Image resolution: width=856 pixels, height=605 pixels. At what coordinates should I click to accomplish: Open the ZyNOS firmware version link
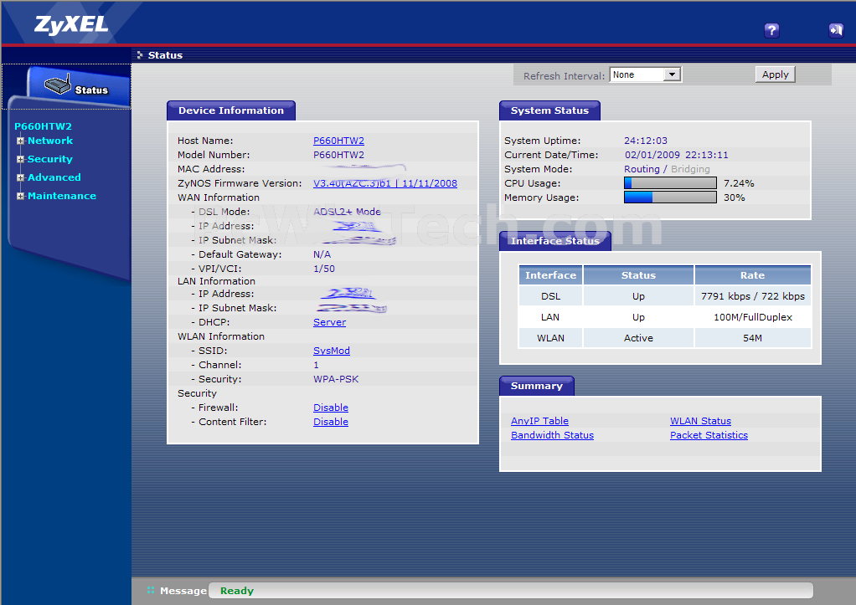[x=385, y=183]
